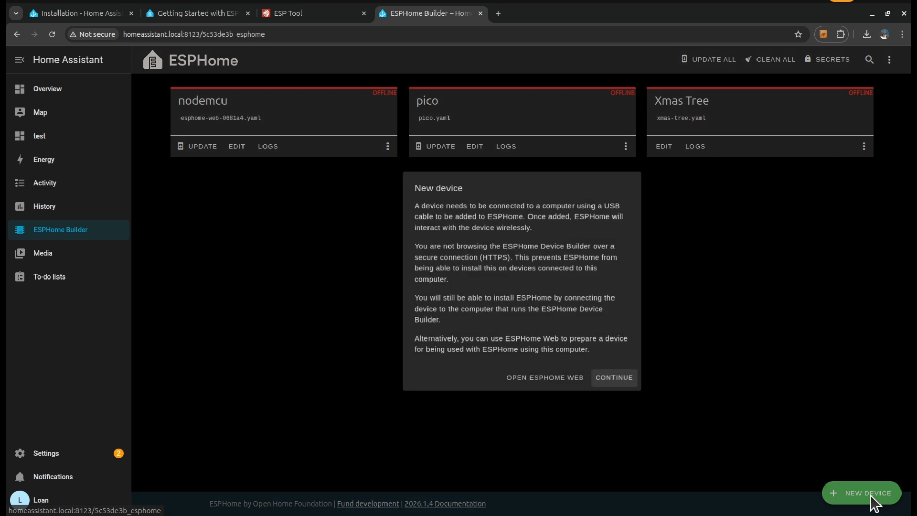This screenshot has width=917, height=516.
Task: Open 2026.1.4 Documentation link
Action: click(445, 504)
